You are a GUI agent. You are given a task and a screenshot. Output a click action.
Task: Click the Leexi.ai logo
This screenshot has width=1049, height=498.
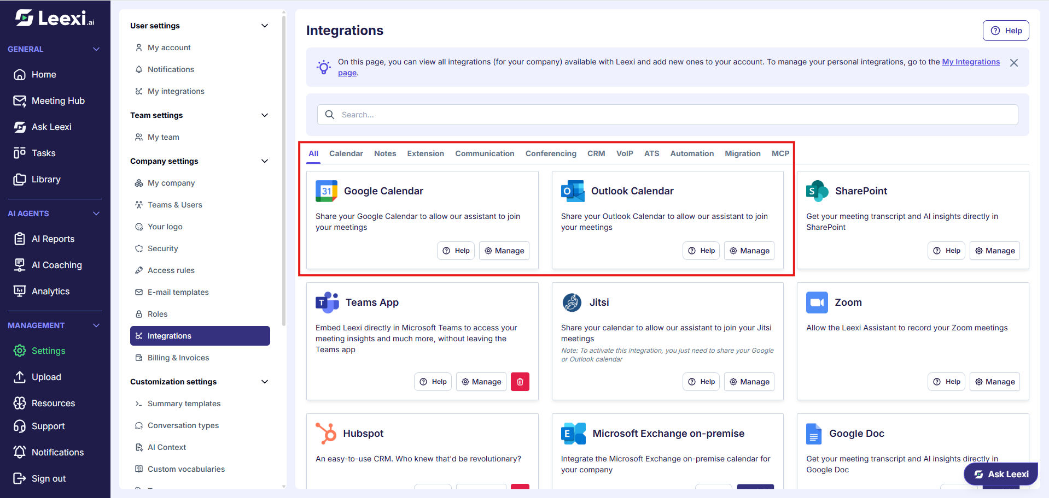pos(55,18)
